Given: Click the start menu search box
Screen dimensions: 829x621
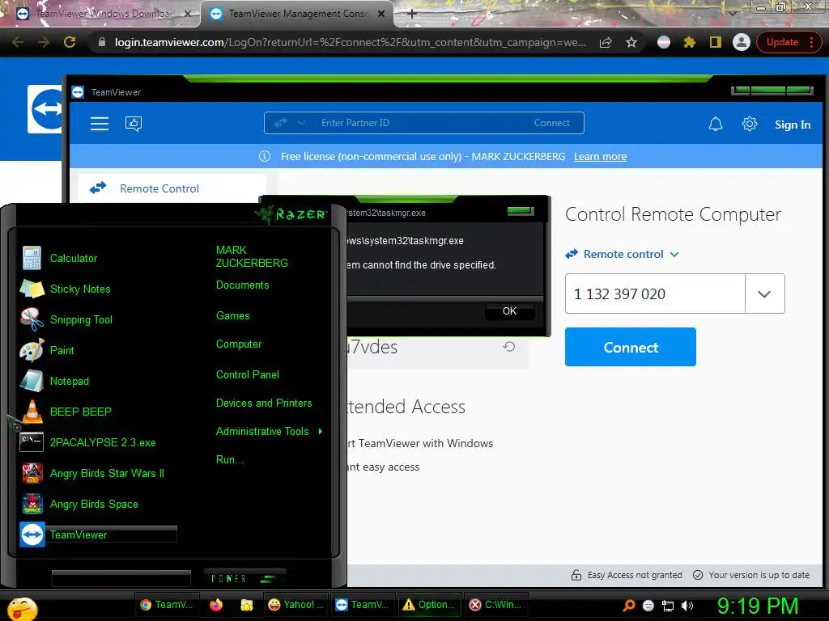Looking at the screenshot, I should pos(121,578).
